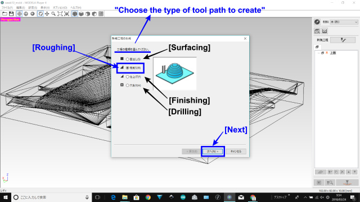The image size is (360, 202).
Task: Click the preview cutting magnifier icon
Action: coord(330,182)
